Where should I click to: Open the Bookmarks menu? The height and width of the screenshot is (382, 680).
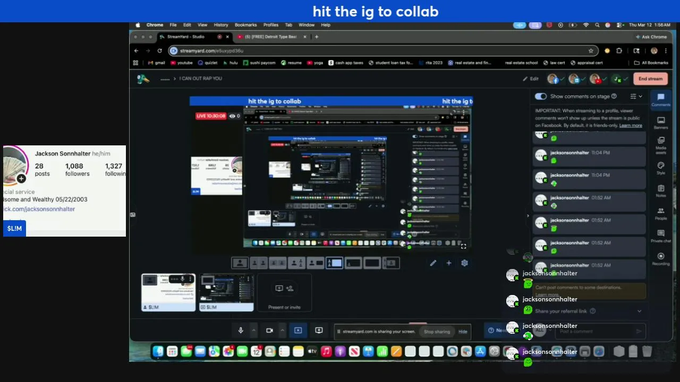[245, 25]
